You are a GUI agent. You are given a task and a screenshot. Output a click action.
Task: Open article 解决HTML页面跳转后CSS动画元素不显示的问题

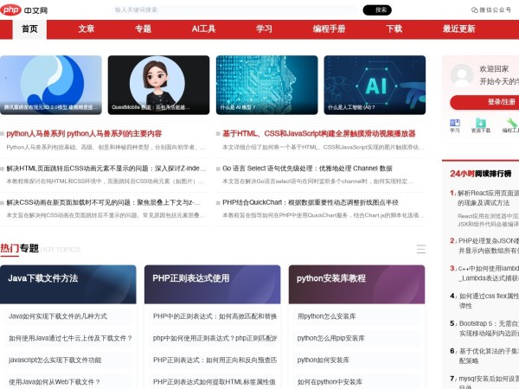[x=106, y=169]
